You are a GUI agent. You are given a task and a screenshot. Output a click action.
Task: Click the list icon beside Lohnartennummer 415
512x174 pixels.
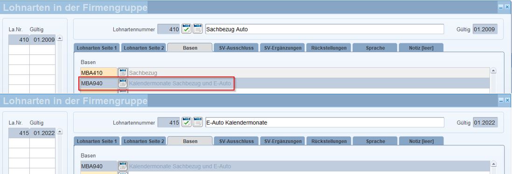198,122
